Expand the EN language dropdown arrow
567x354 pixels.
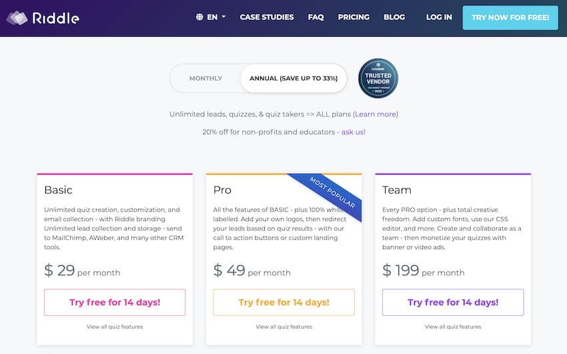point(223,17)
